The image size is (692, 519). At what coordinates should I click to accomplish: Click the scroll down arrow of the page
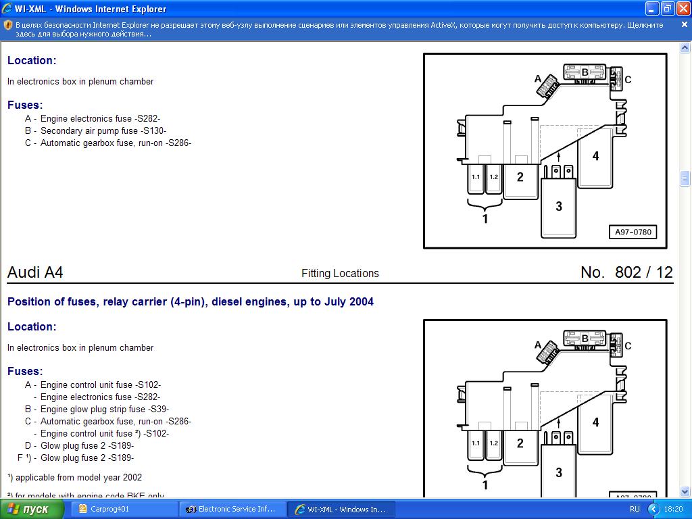685,492
